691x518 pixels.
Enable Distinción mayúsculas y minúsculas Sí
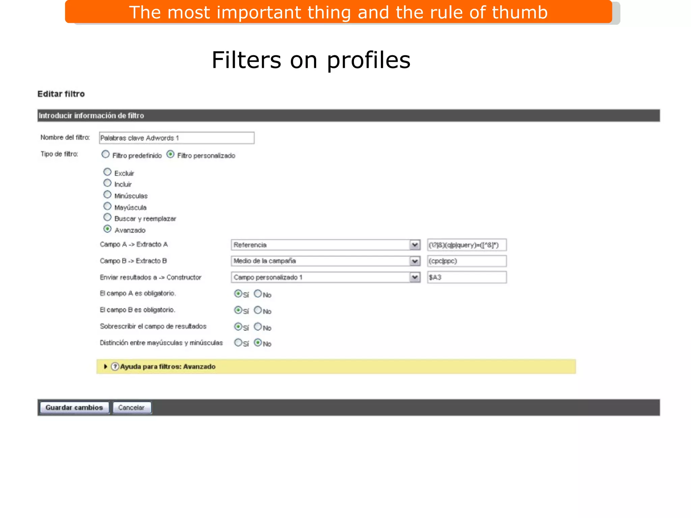[x=238, y=343]
